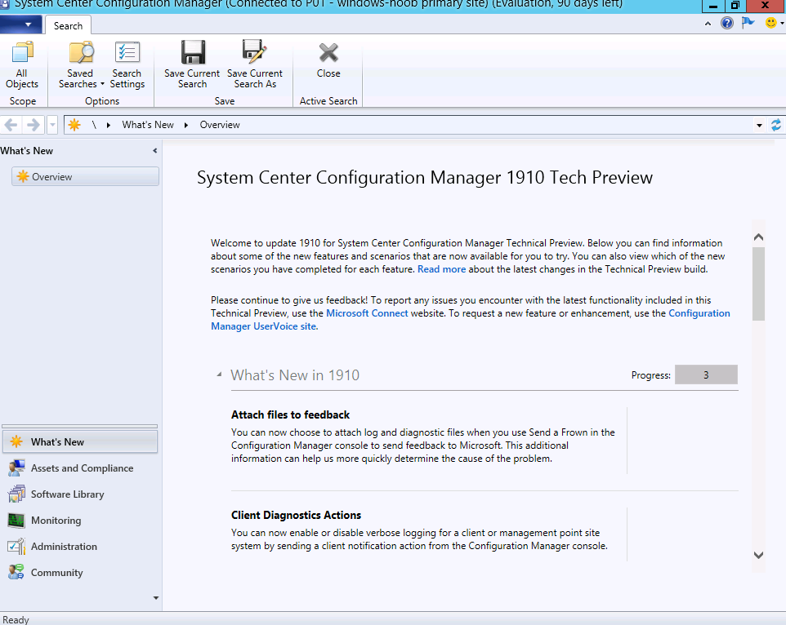Click the Ready status bar text
786x625 pixels.
(16, 619)
